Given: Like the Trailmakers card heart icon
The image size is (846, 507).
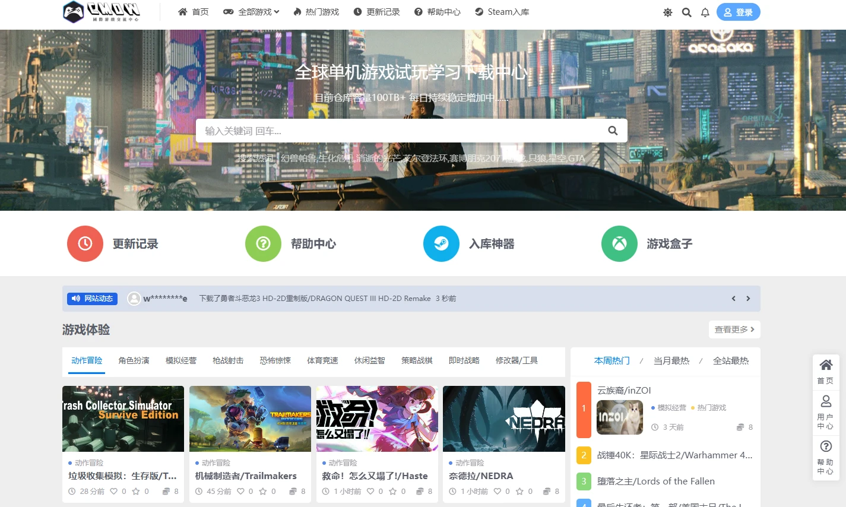Looking at the screenshot, I should click(241, 491).
